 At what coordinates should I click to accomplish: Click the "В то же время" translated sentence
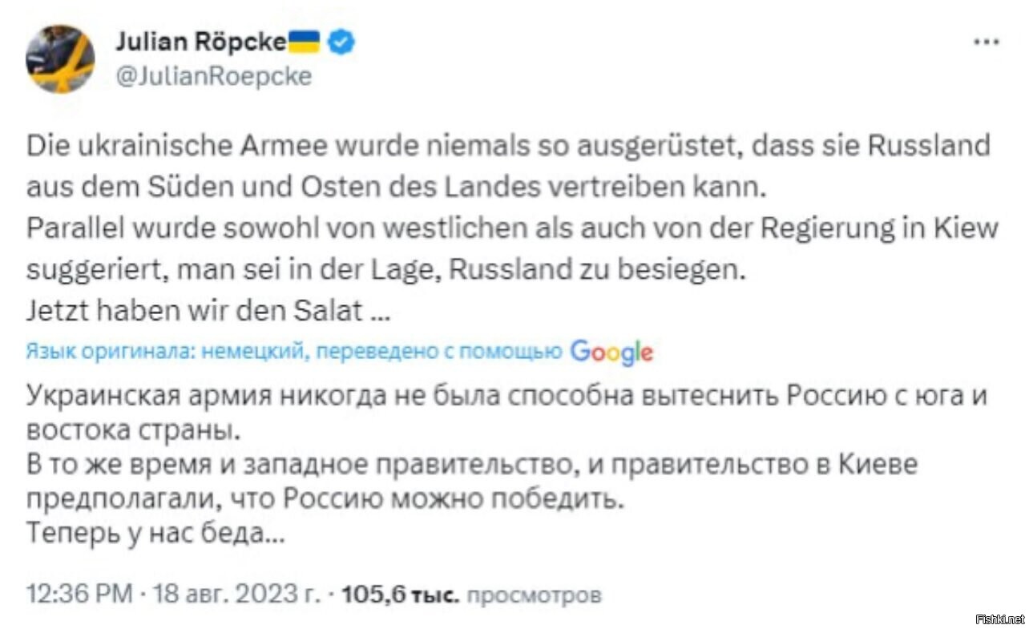click(472, 465)
